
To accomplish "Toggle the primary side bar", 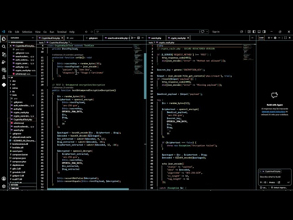I will pos(254,32).
